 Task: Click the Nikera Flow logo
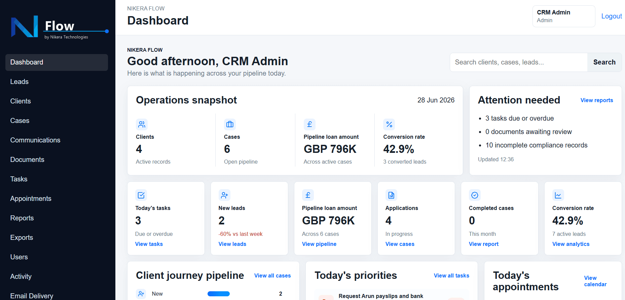[60, 27]
